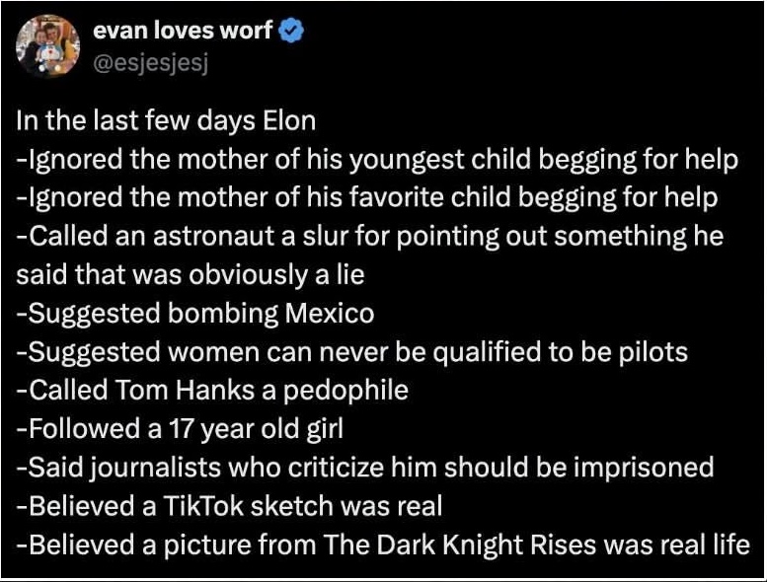Click the line 'Called an astronaut a slur'
The height and width of the screenshot is (582, 767).
click(370, 237)
